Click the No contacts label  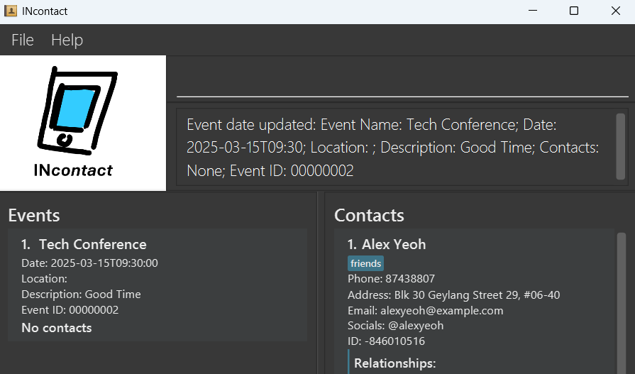pyautogui.click(x=57, y=328)
